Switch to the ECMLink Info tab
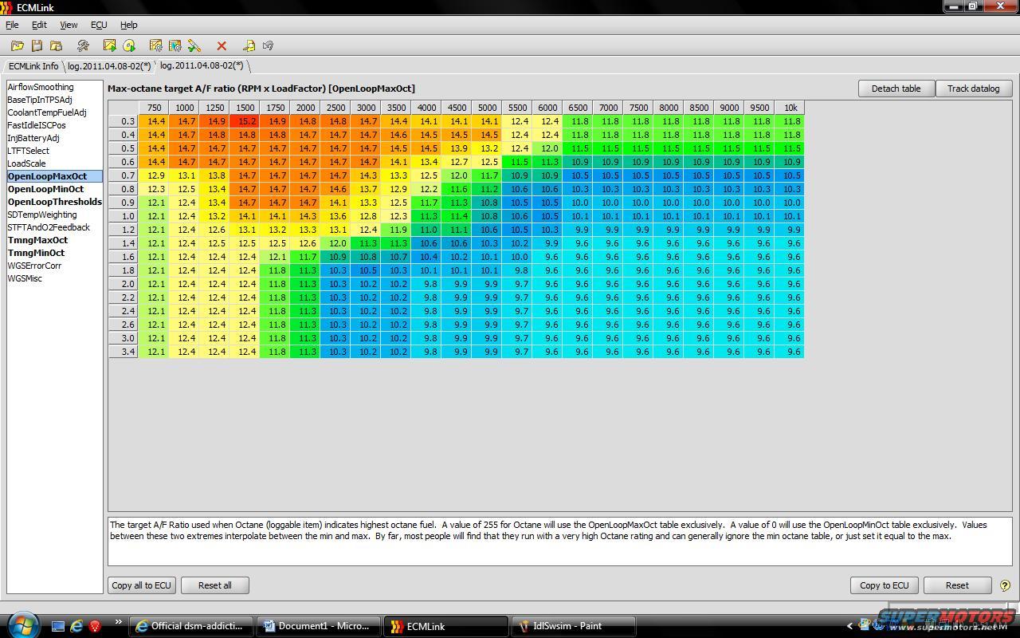Image resolution: width=1020 pixels, height=638 pixels. pos(33,66)
